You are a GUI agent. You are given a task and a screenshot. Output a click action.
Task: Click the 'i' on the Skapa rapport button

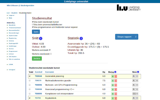coord(136,37)
